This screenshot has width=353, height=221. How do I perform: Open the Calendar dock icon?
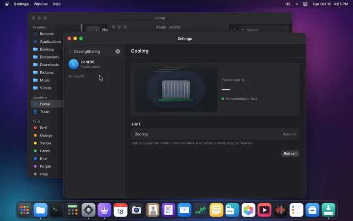coord(121,210)
